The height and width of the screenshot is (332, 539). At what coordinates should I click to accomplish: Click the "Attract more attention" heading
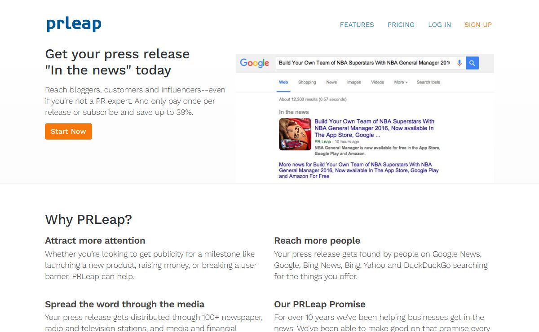pyautogui.click(x=95, y=240)
